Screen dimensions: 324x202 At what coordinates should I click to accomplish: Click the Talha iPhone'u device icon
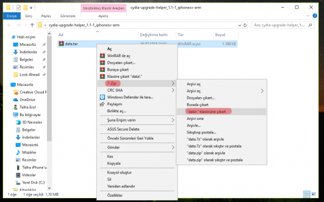coord(18,167)
